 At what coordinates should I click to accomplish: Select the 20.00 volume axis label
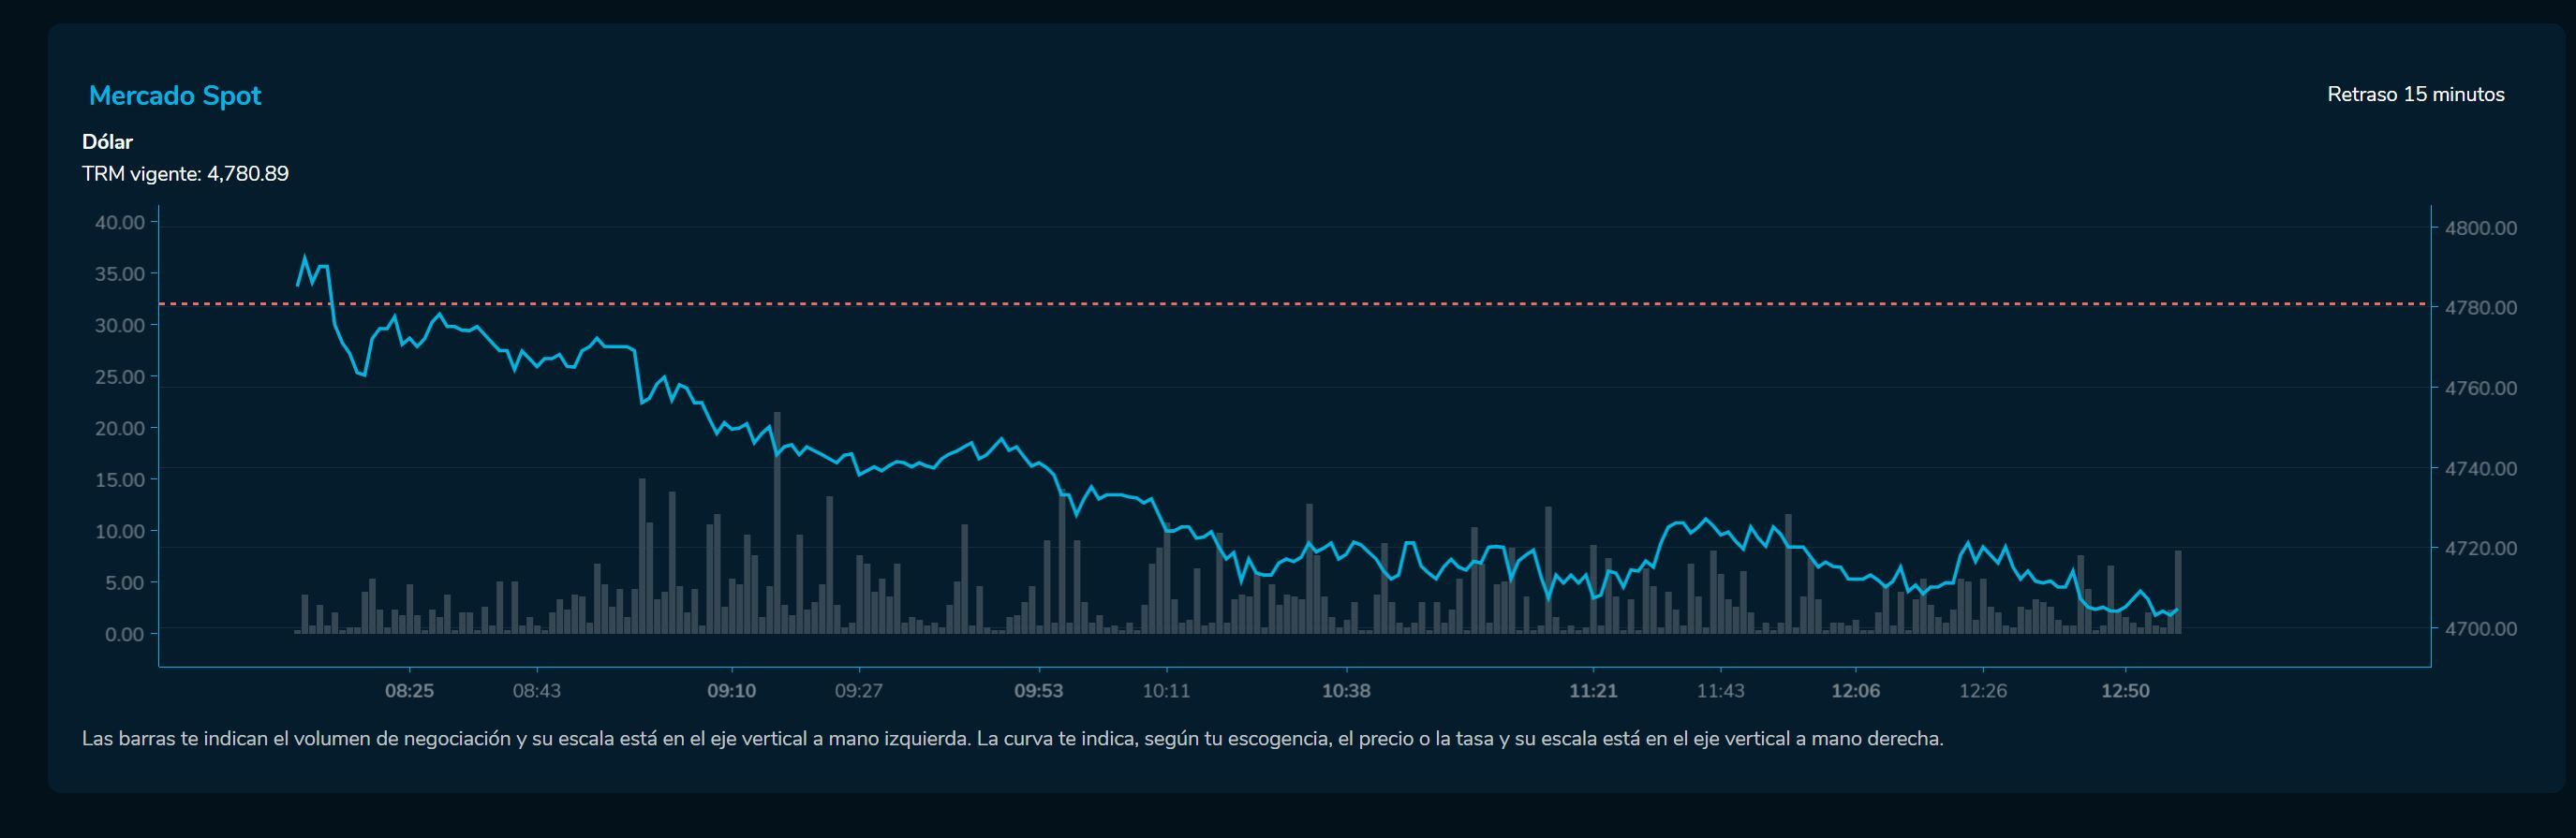point(120,429)
